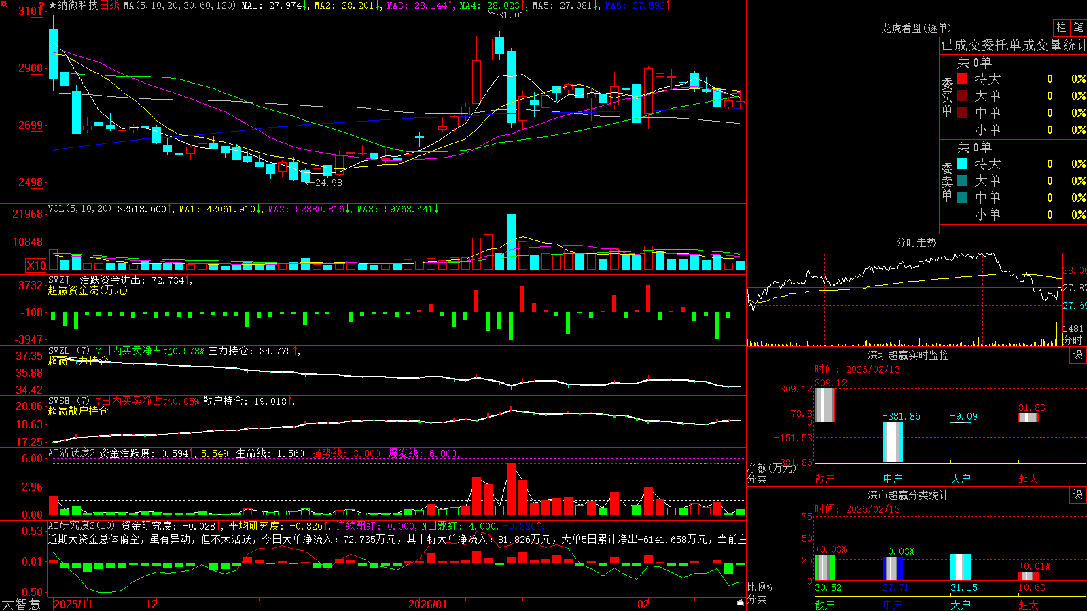Click the 时间: 2026/02/13 in 实时监控 panel
The height and width of the screenshot is (611, 1087).
pyautogui.click(x=857, y=369)
